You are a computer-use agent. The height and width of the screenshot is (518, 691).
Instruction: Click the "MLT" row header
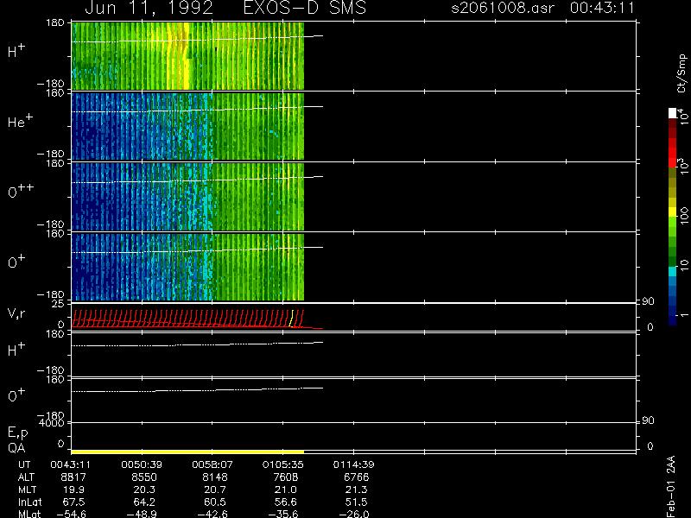click(x=27, y=490)
